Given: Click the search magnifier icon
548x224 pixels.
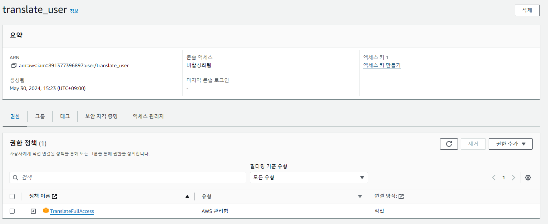Looking at the screenshot, I should (x=15, y=178).
